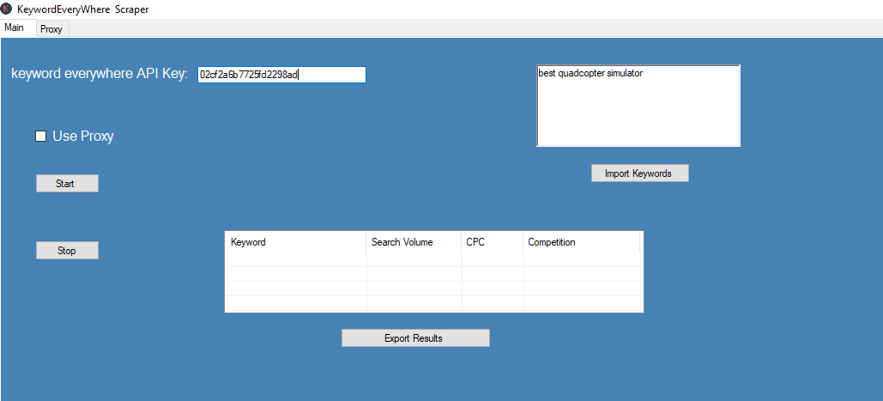Select the Search Volume column header
This screenshot has width=883, height=401.
point(414,242)
